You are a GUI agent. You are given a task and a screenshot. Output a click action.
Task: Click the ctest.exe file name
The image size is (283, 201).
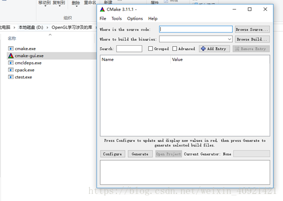(23, 77)
